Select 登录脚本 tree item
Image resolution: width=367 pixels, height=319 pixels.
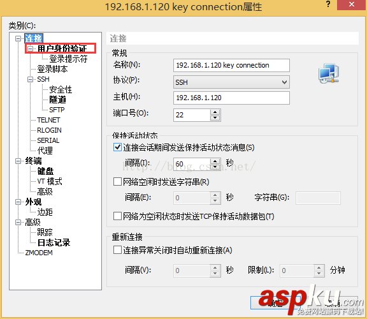coord(52,69)
